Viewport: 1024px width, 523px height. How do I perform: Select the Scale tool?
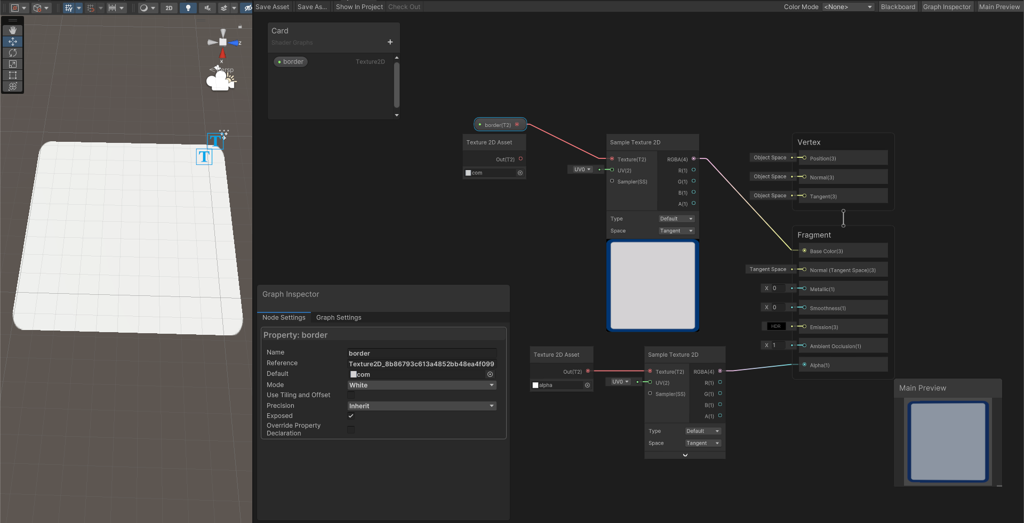(x=13, y=64)
